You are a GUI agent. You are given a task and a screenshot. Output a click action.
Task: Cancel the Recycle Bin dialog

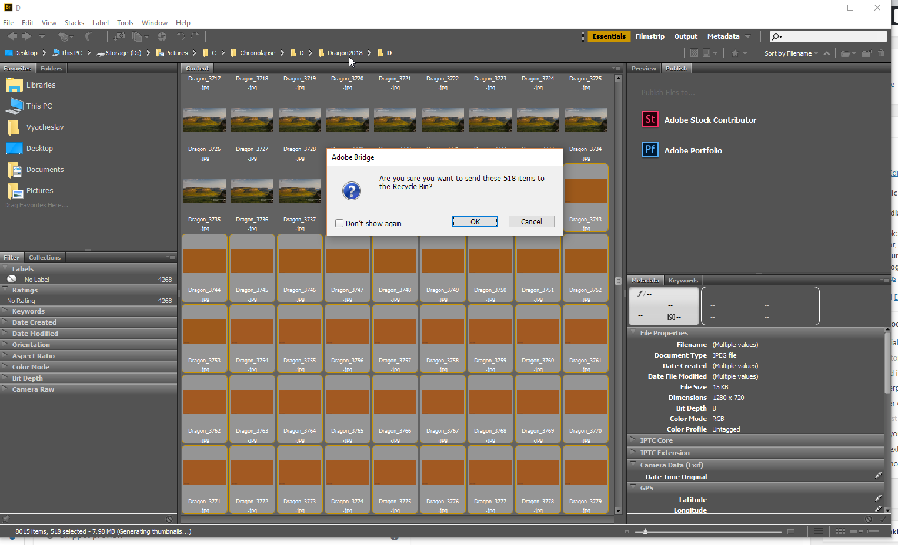pyautogui.click(x=531, y=221)
